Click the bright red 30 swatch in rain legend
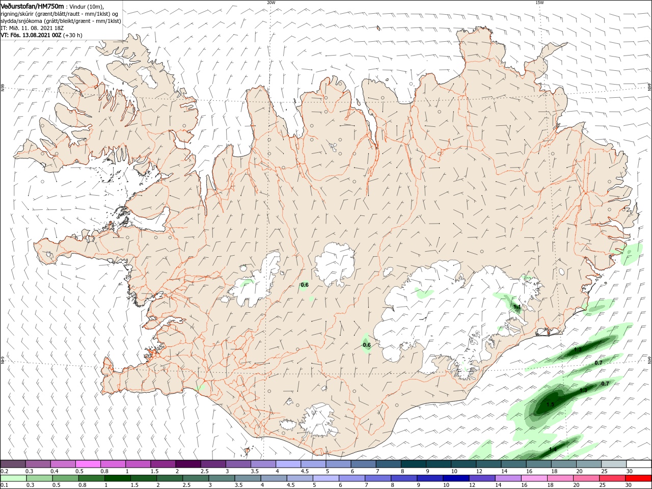 coord(638,478)
